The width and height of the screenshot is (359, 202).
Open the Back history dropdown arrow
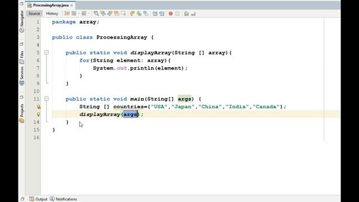click(x=79, y=13)
